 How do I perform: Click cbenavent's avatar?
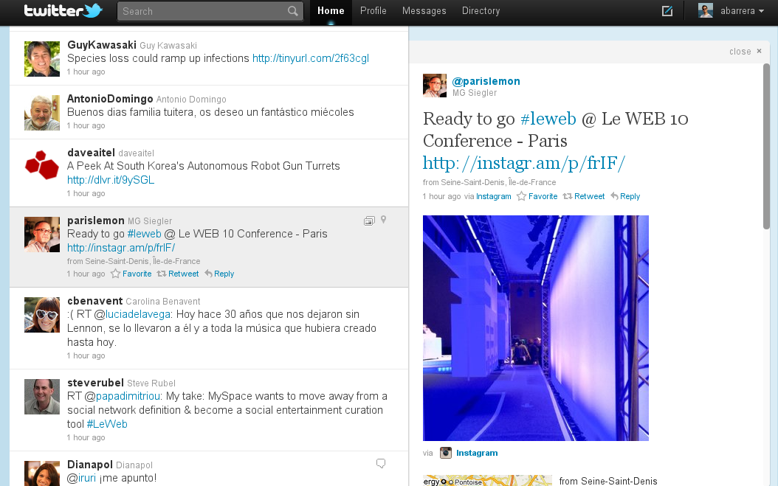pos(42,315)
